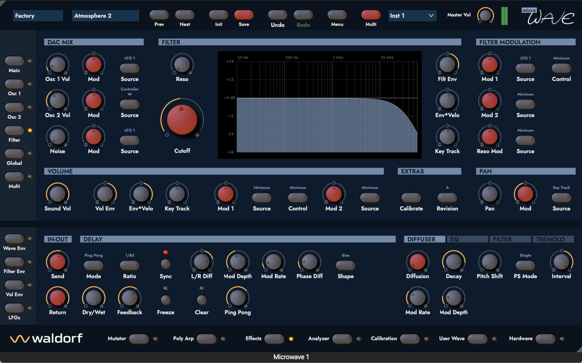The width and height of the screenshot is (582, 363).
Task: Open the Inst 1 dropdown
Action: tap(412, 15)
